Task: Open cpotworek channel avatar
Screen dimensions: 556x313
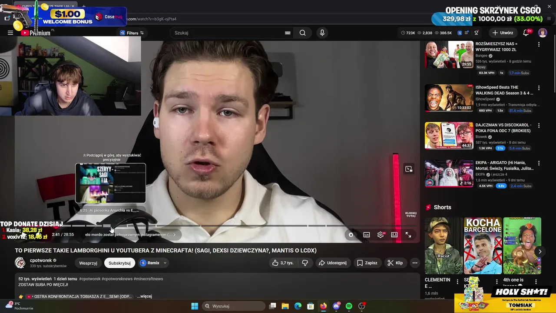Action: pyautogui.click(x=20, y=263)
